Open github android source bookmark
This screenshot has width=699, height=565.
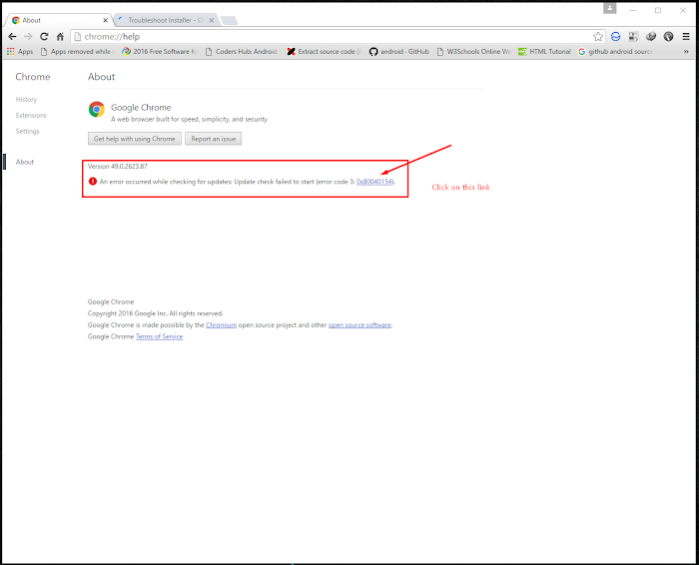(616, 52)
